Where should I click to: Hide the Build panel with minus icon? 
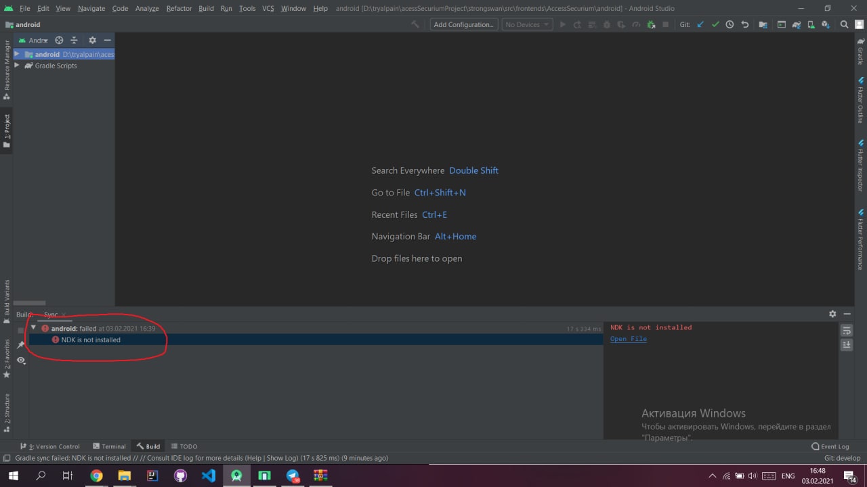(x=847, y=314)
